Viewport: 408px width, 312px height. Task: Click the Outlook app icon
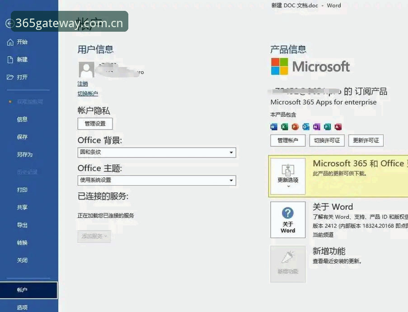pyautogui.click(x=306, y=127)
